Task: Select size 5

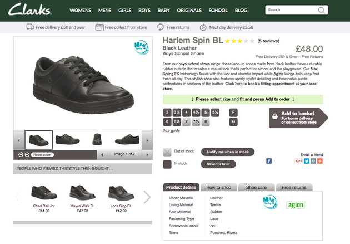Action: (206, 113)
